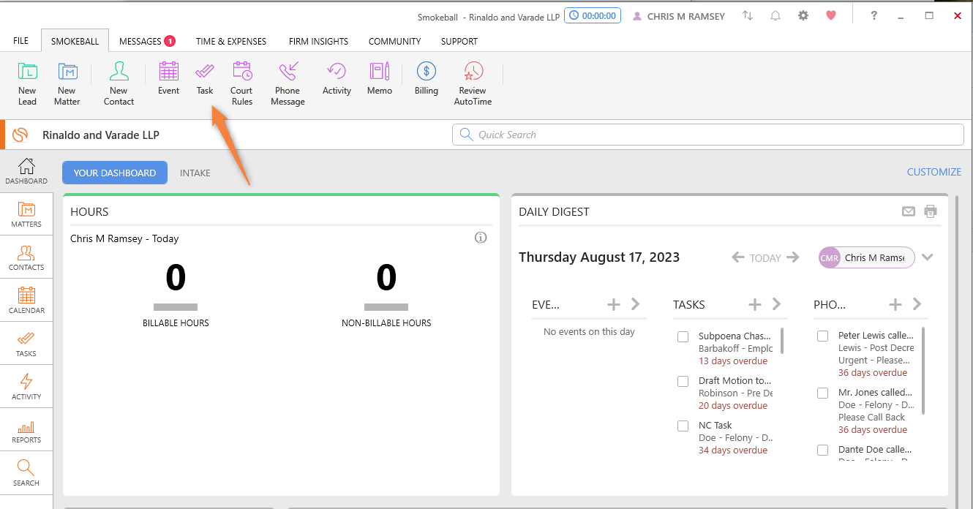Add a new task with plus
973x509 pixels.
point(755,304)
